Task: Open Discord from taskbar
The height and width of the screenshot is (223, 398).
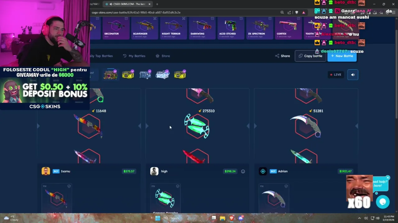Action: click(240, 218)
